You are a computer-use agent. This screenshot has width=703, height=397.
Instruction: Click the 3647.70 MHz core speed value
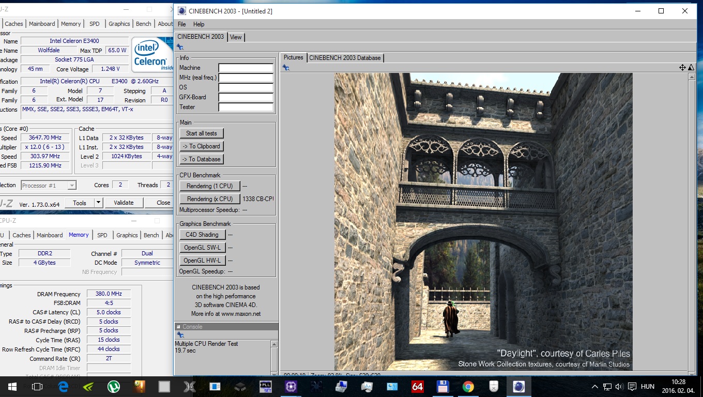[45, 138]
